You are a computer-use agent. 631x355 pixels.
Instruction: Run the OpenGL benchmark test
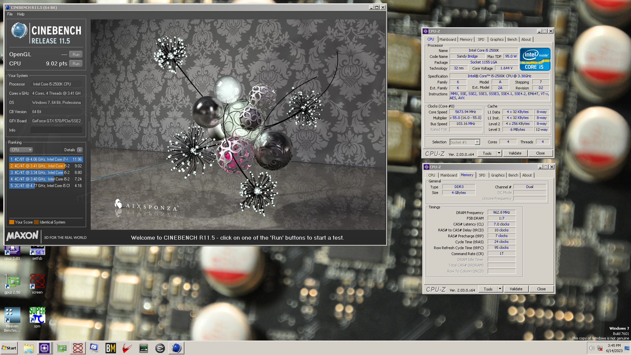coord(76,55)
